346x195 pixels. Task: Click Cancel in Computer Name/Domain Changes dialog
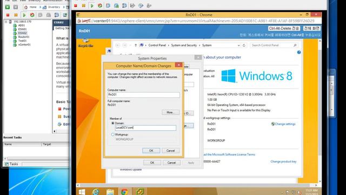tap(170, 151)
